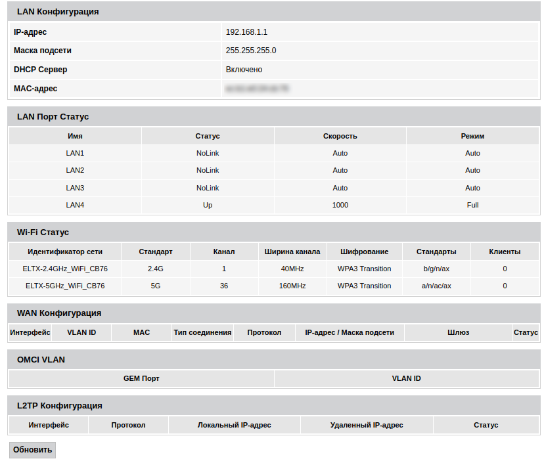The width and height of the screenshot is (544, 463).
Task: Click the NoLink status of LAN3
Action: point(208,188)
